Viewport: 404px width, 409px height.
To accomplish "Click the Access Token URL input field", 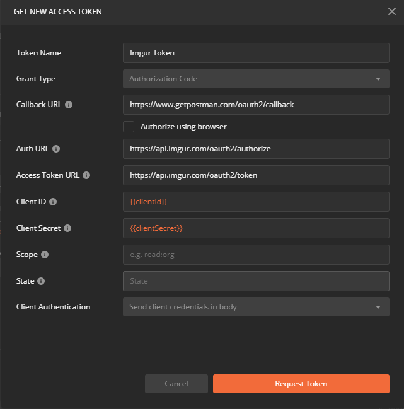I will [x=256, y=175].
